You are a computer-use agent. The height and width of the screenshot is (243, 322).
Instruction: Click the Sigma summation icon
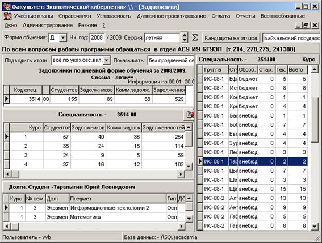(195, 38)
